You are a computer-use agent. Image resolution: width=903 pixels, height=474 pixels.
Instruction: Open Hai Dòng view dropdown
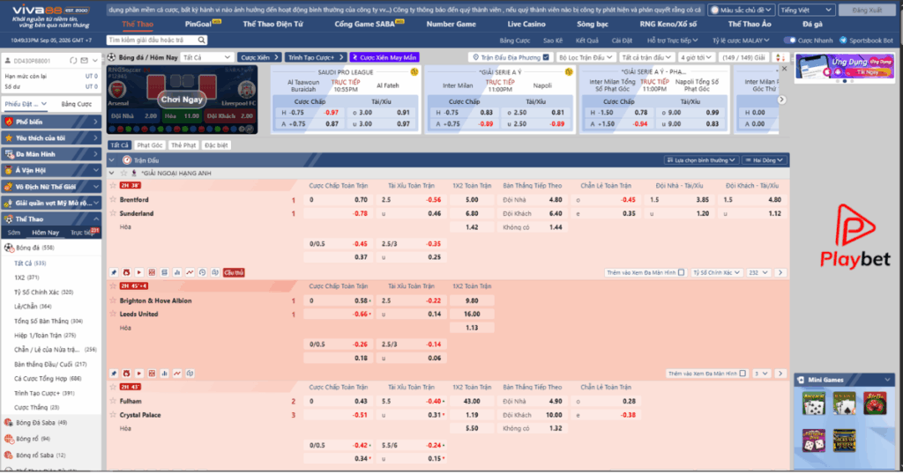(x=764, y=160)
